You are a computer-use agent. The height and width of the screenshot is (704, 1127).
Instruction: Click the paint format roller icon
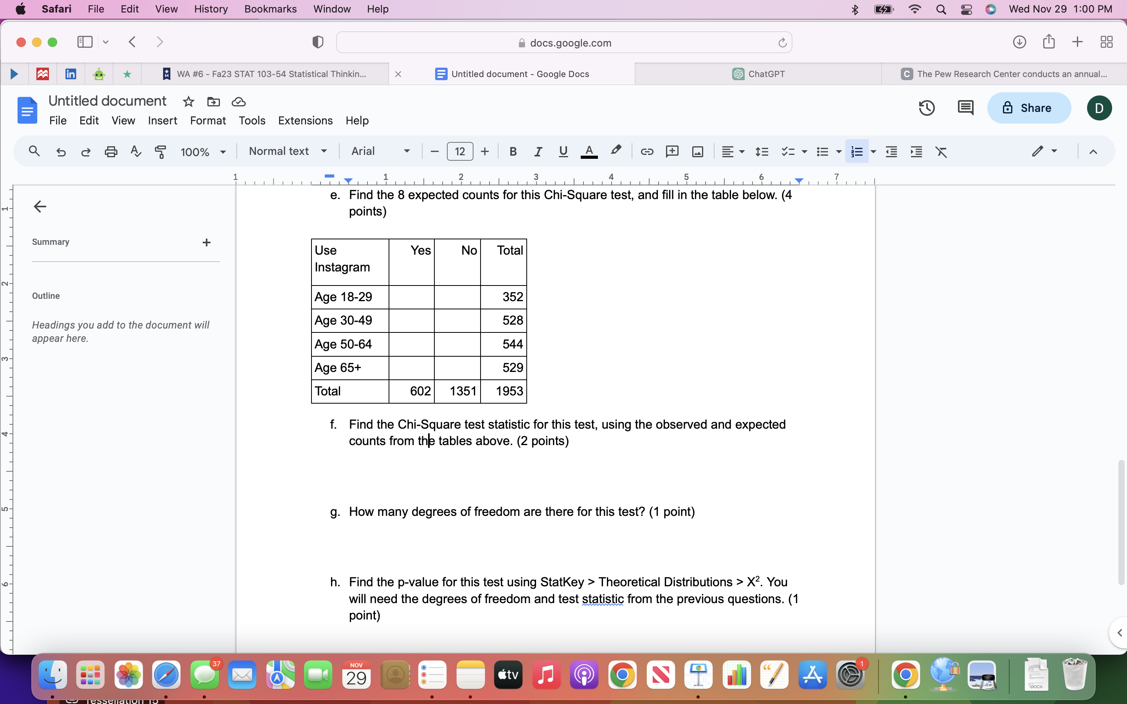pos(160,151)
